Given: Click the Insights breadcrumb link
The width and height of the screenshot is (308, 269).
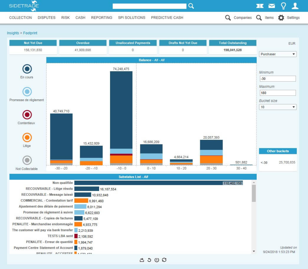Looking at the screenshot, I should pyautogui.click(x=13, y=33).
